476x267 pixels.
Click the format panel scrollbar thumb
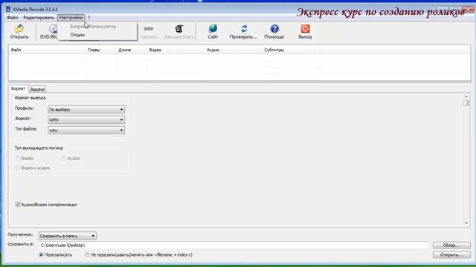coord(466,103)
